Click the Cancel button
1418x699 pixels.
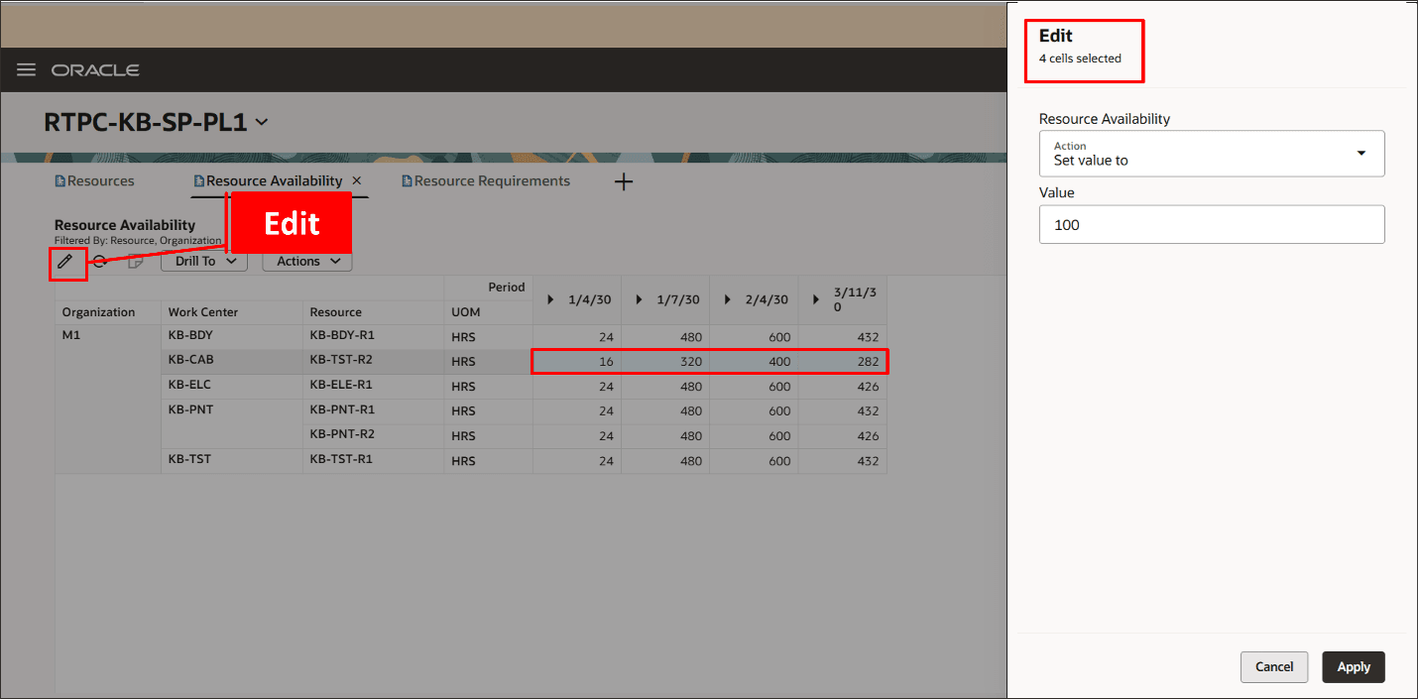1274,666
